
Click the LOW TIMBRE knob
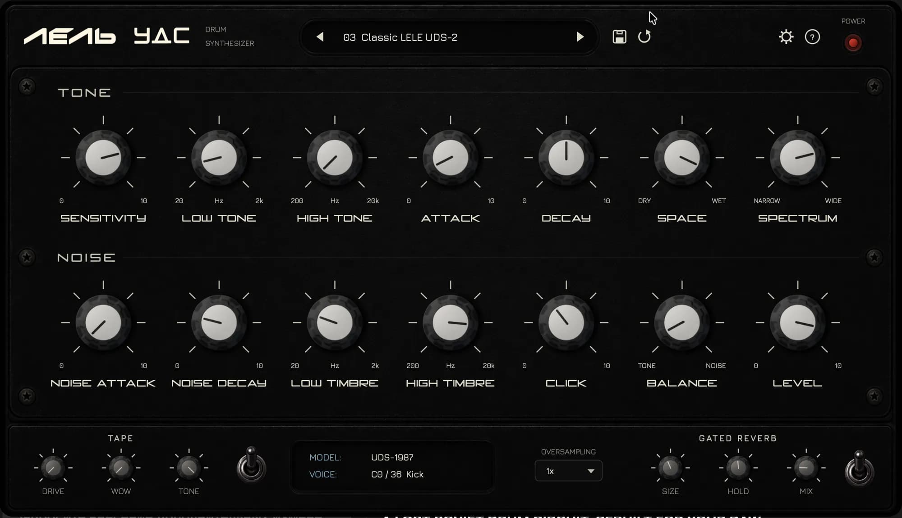tap(335, 323)
